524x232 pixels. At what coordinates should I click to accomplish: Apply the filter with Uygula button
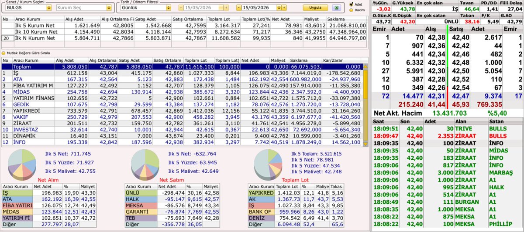pyautogui.click(x=315, y=8)
